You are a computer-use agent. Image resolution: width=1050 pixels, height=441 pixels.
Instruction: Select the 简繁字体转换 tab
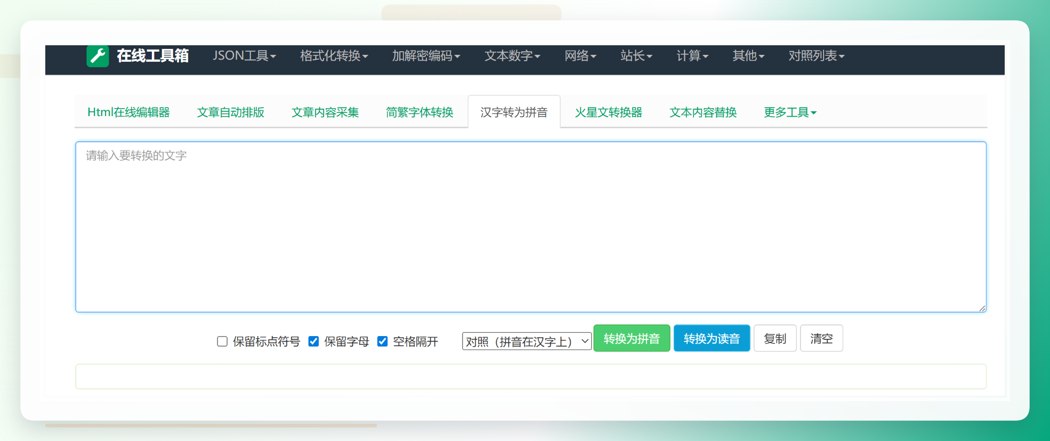pyautogui.click(x=419, y=112)
